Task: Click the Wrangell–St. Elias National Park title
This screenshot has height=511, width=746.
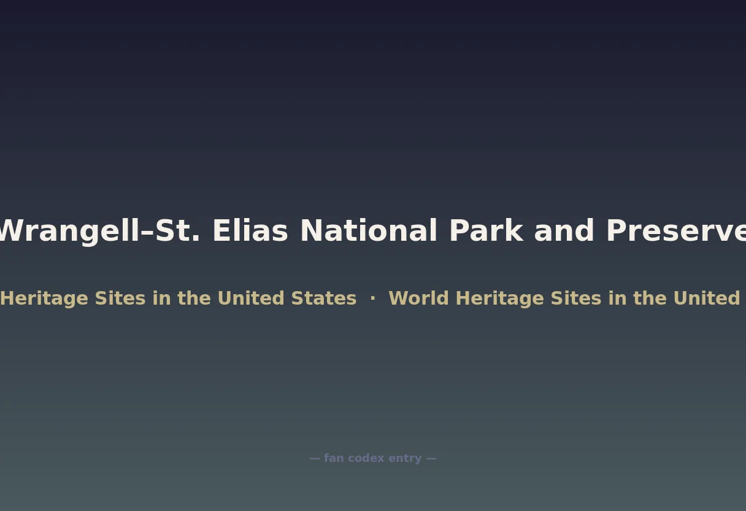Action: [373, 232]
